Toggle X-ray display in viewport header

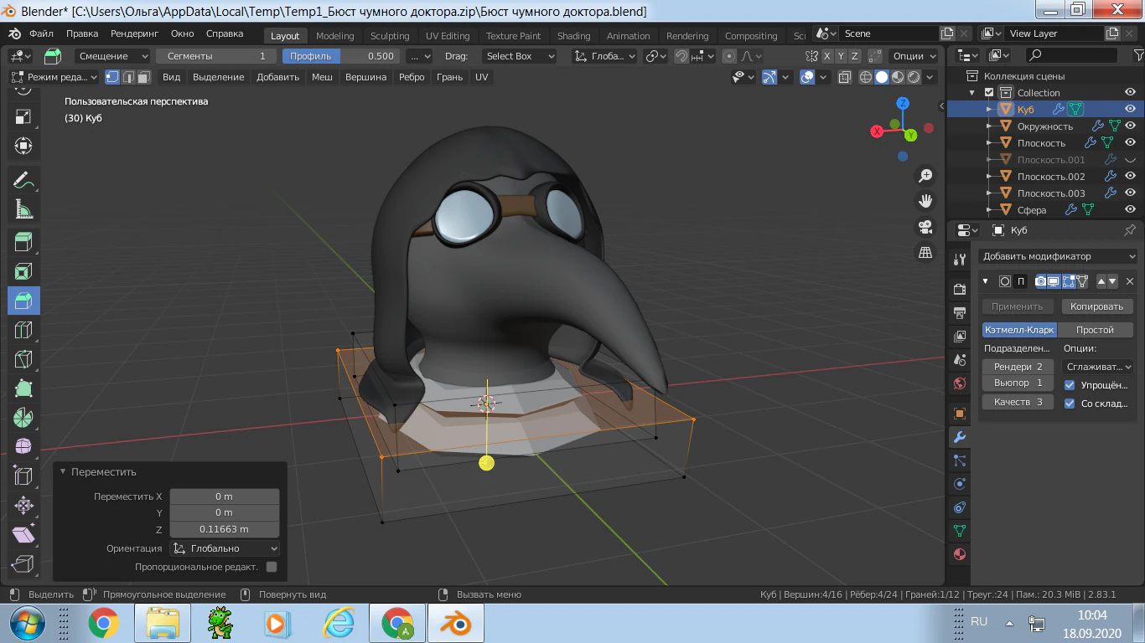tap(844, 77)
